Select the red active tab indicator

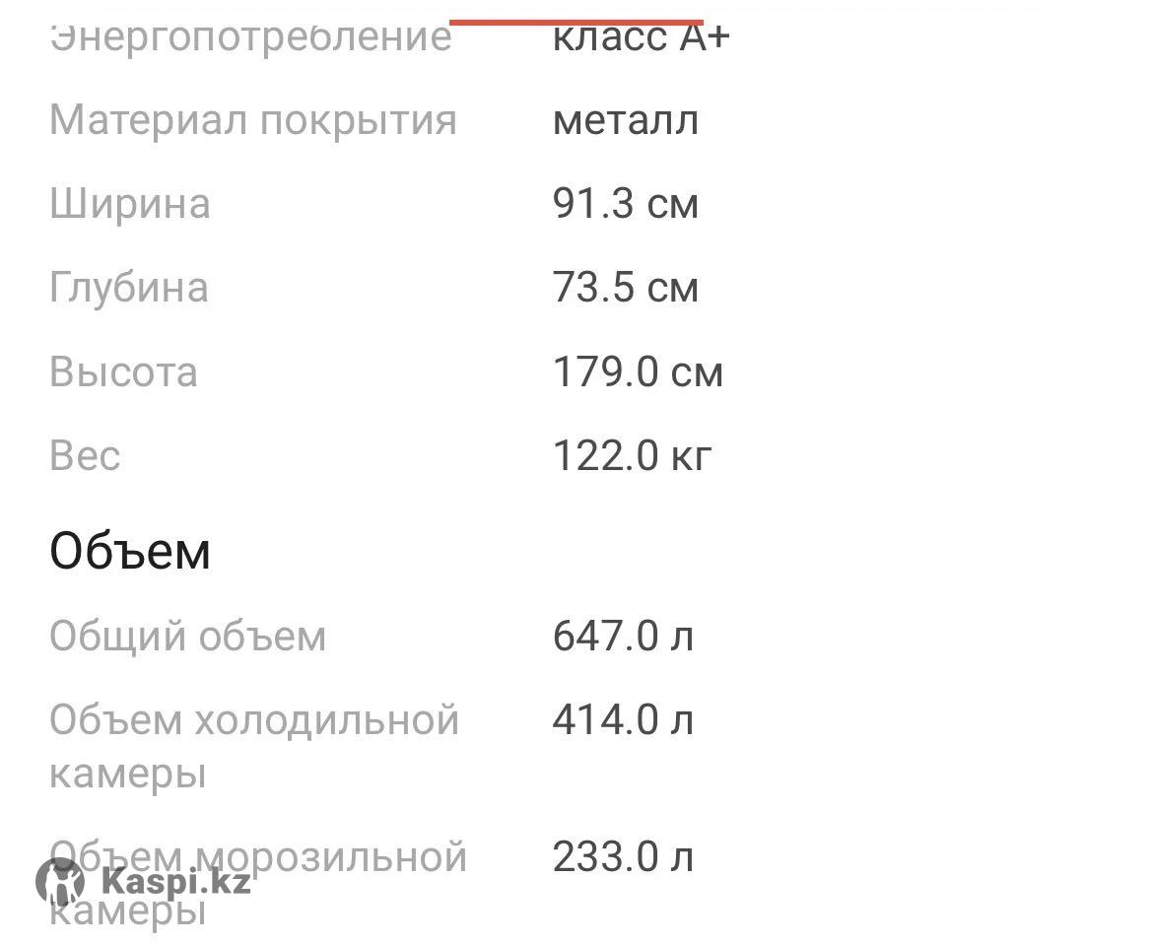click(x=576, y=21)
